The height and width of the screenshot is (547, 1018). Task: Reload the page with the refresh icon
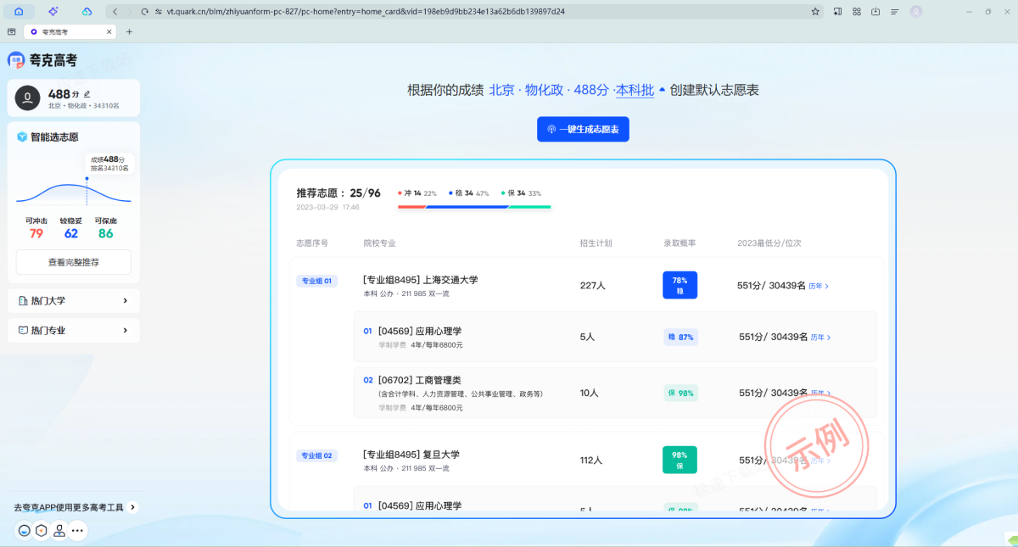tap(145, 12)
